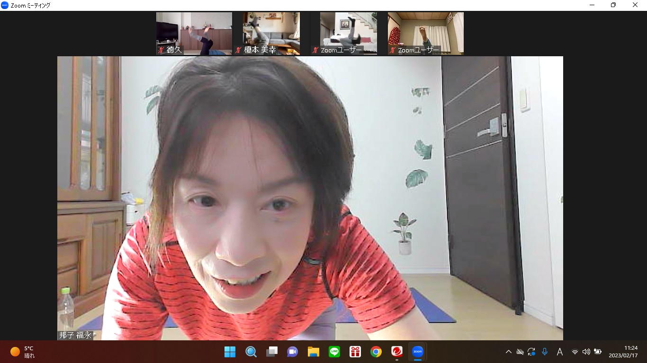Click the blue microphone tray icon
Image resolution: width=647 pixels, height=363 pixels.
545,352
